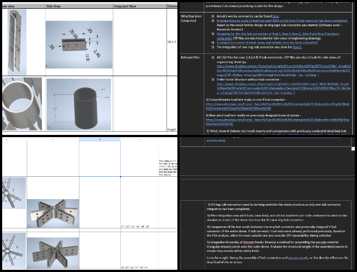This screenshot has height=272, width=357.
Task: Follow the 'aircrete panels' link in the task list
Action: 298,258
